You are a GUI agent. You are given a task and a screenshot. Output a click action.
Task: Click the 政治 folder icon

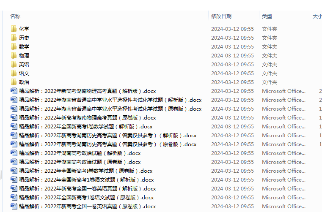click(14, 82)
